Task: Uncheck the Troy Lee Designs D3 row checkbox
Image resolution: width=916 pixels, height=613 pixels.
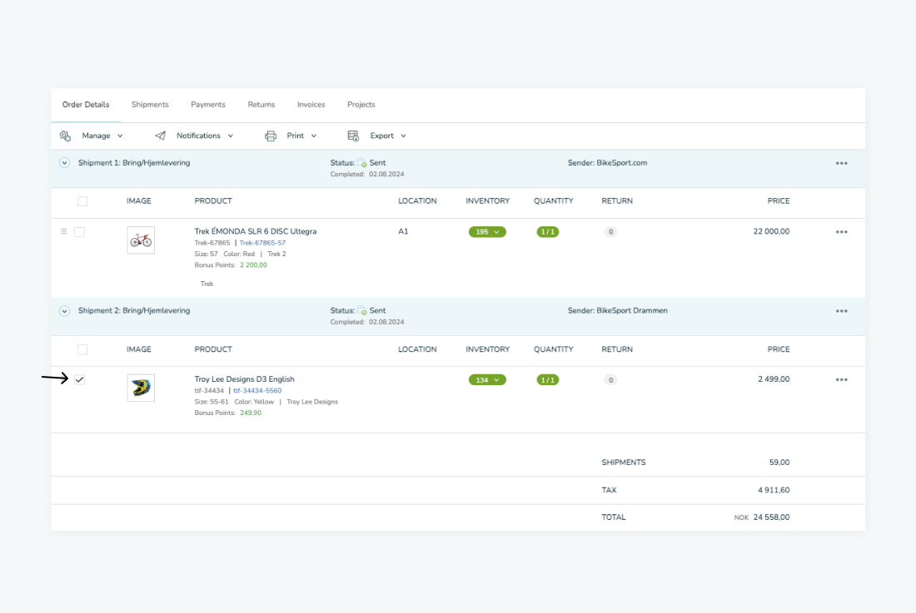Action: 79,380
